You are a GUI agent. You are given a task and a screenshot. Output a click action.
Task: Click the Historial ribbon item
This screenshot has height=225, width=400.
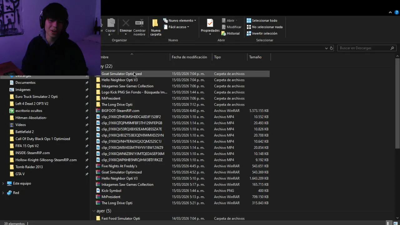231,33
